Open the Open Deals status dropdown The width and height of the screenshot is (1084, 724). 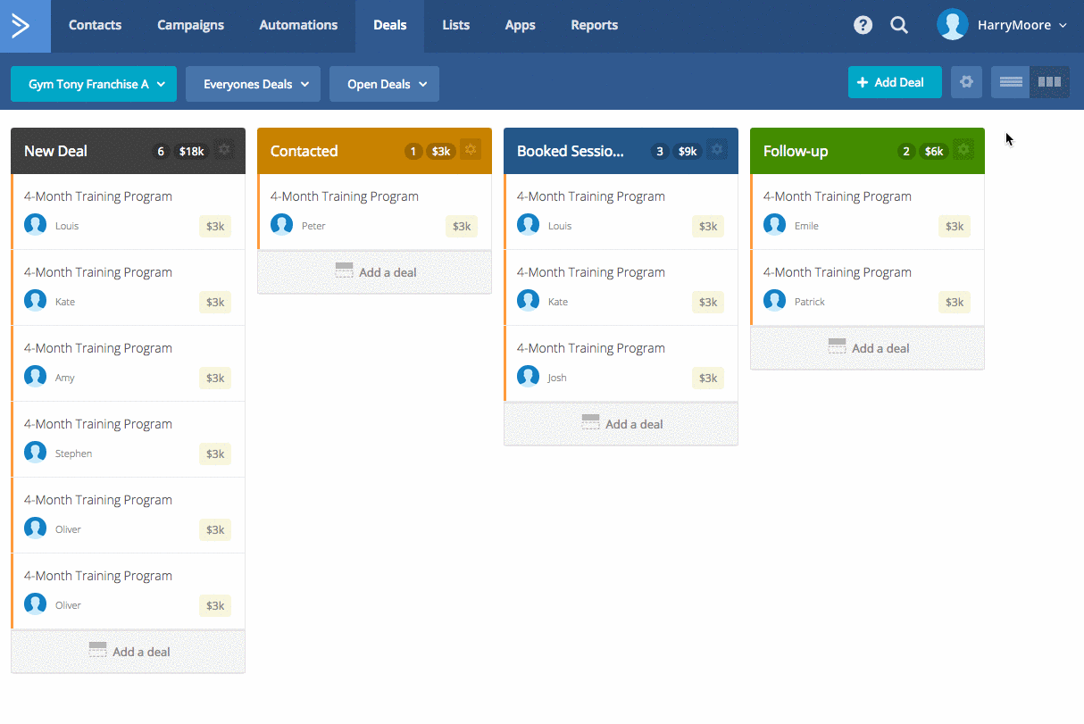point(384,84)
